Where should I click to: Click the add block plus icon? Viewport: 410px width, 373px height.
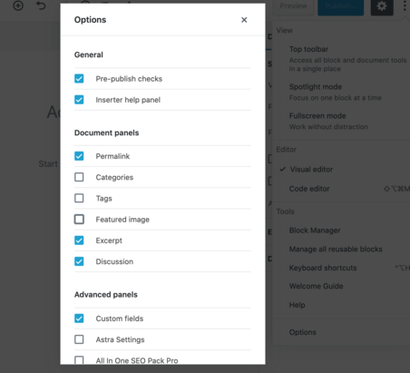18,5
